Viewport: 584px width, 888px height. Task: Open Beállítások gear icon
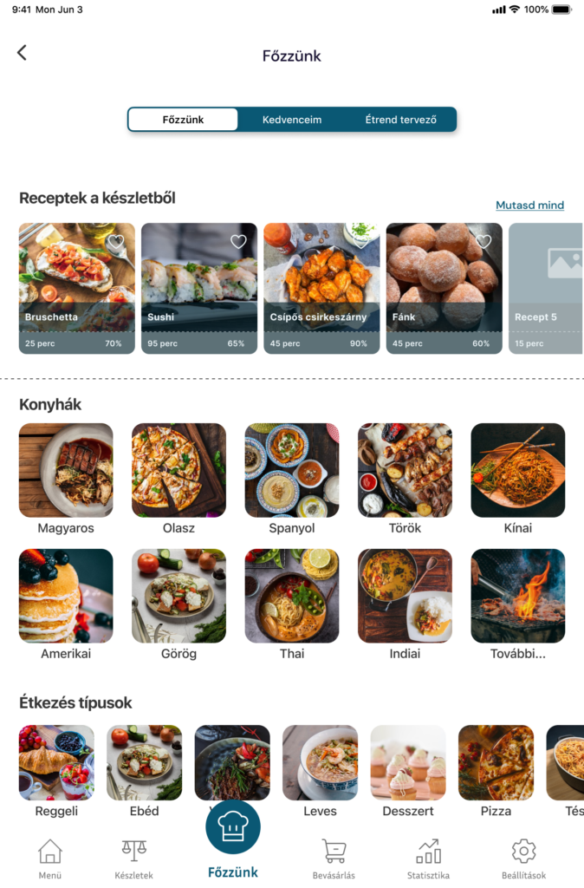[523, 851]
